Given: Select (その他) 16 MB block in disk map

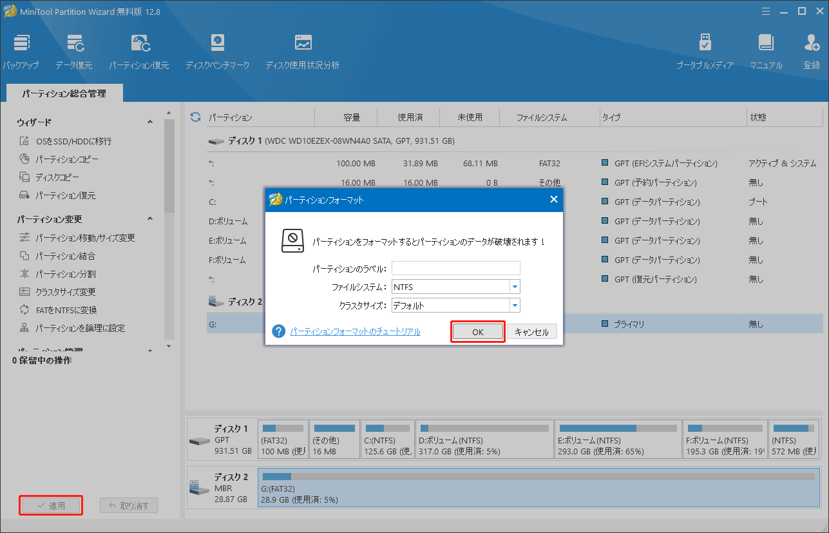Looking at the screenshot, I should (x=334, y=440).
